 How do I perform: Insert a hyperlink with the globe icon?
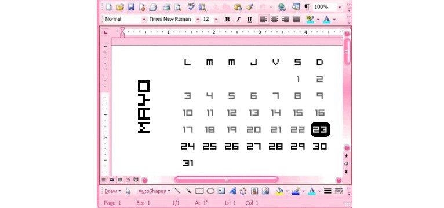pos(282,7)
